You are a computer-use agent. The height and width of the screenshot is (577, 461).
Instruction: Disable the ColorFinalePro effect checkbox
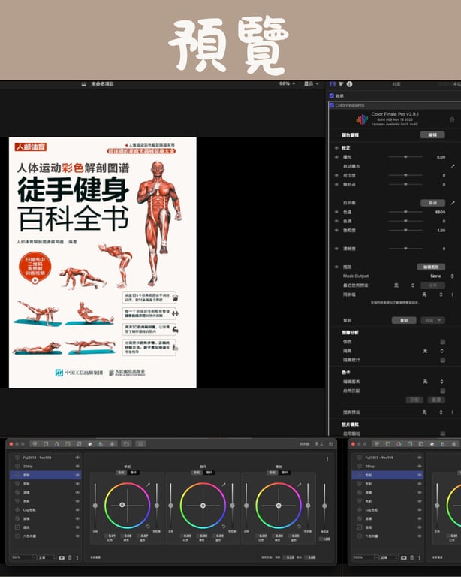pyautogui.click(x=332, y=105)
